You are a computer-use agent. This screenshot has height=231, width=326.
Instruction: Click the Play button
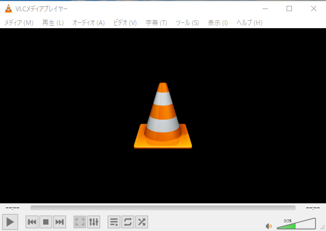[10, 221]
